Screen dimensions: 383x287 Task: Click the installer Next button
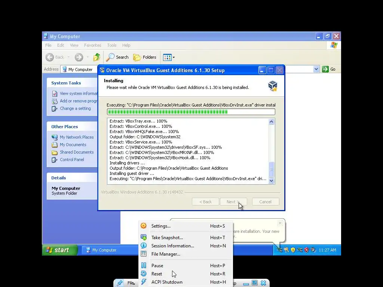233,202
